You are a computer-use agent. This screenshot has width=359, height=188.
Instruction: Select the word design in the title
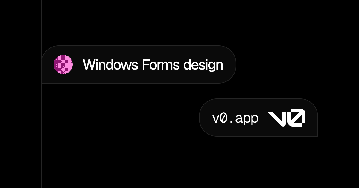coord(203,65)
